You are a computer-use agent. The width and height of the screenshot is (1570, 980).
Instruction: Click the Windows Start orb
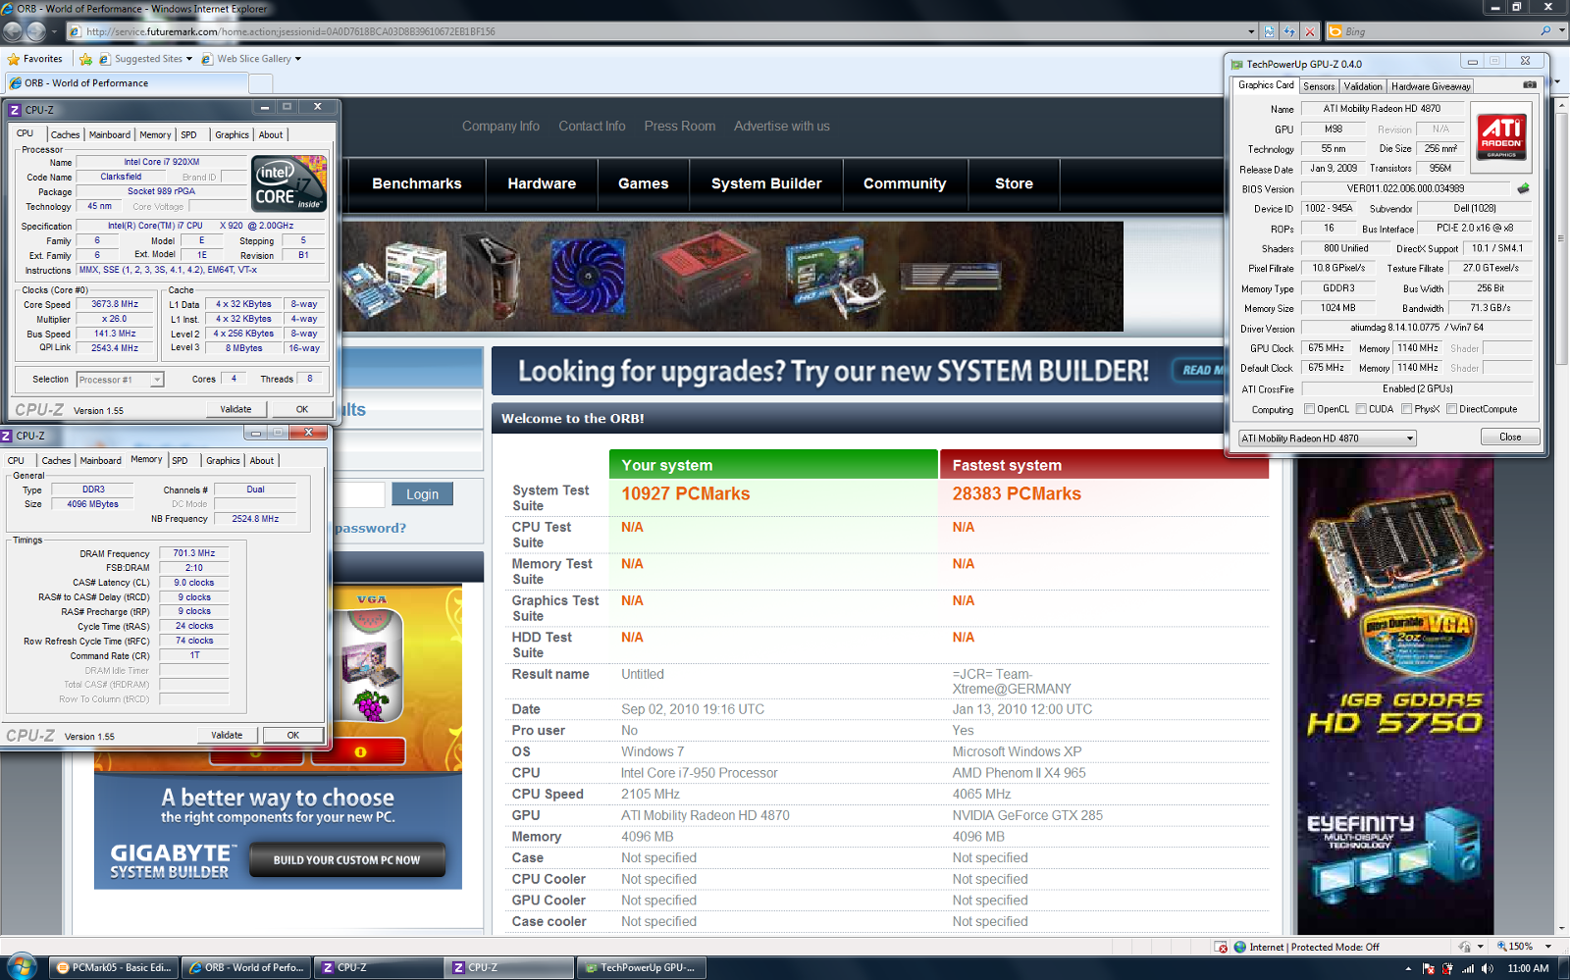pos(21,966)
